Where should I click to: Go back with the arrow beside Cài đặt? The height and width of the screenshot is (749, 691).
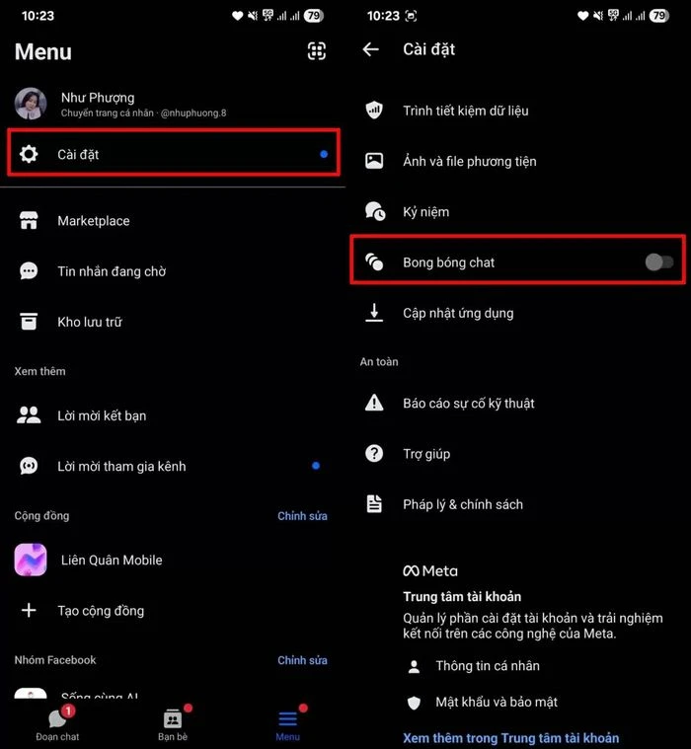coord(371,49)
